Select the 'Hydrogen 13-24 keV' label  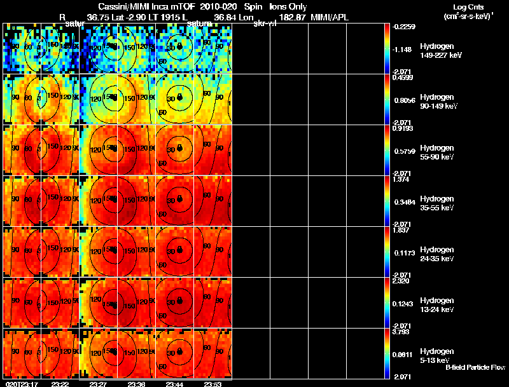click(x=437, y=305)
